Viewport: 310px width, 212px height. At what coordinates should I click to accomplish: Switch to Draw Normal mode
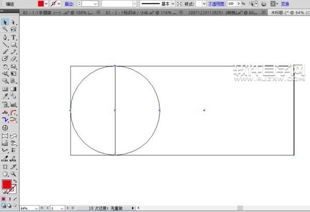tap(4, 206)
